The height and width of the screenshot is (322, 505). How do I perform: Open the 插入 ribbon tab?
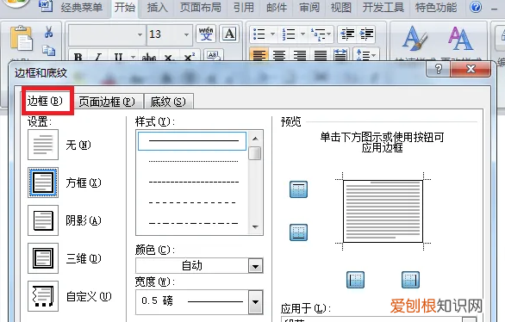click(x=157, y=8)
